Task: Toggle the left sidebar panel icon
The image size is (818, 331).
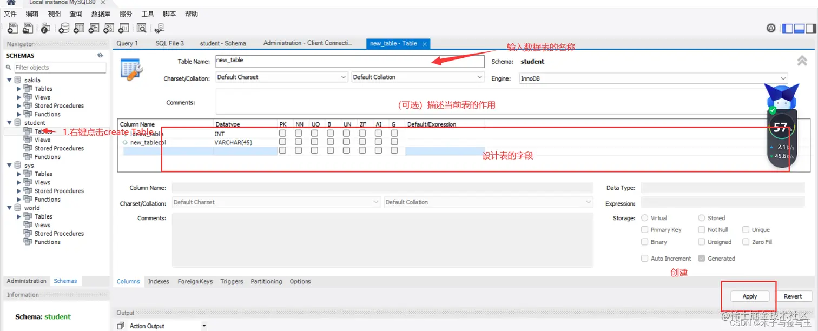Action: (788, 28)
